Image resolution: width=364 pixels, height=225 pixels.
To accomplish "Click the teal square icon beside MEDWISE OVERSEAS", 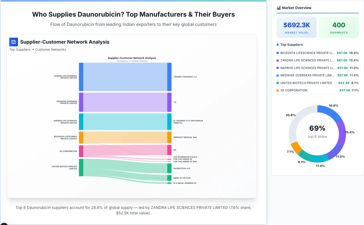I will pos(277,75).
